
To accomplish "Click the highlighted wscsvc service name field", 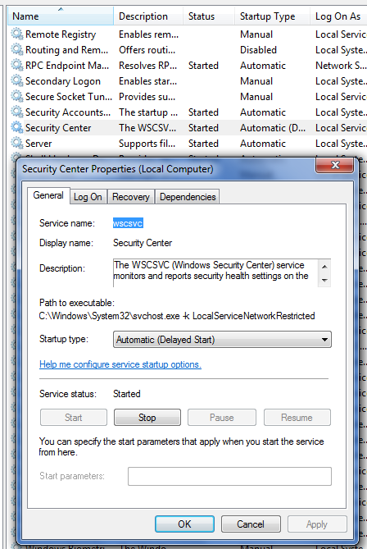I will point(128,223).
